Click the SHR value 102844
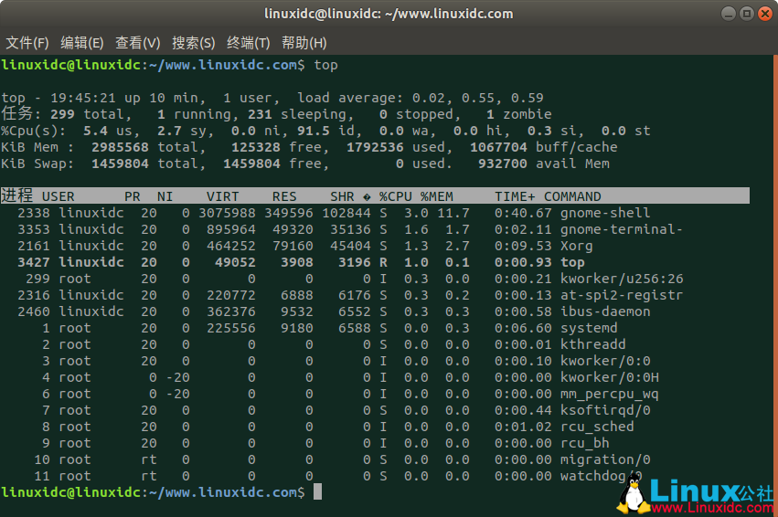The width and height of the screenshot is (778, 517). (346, 213)
